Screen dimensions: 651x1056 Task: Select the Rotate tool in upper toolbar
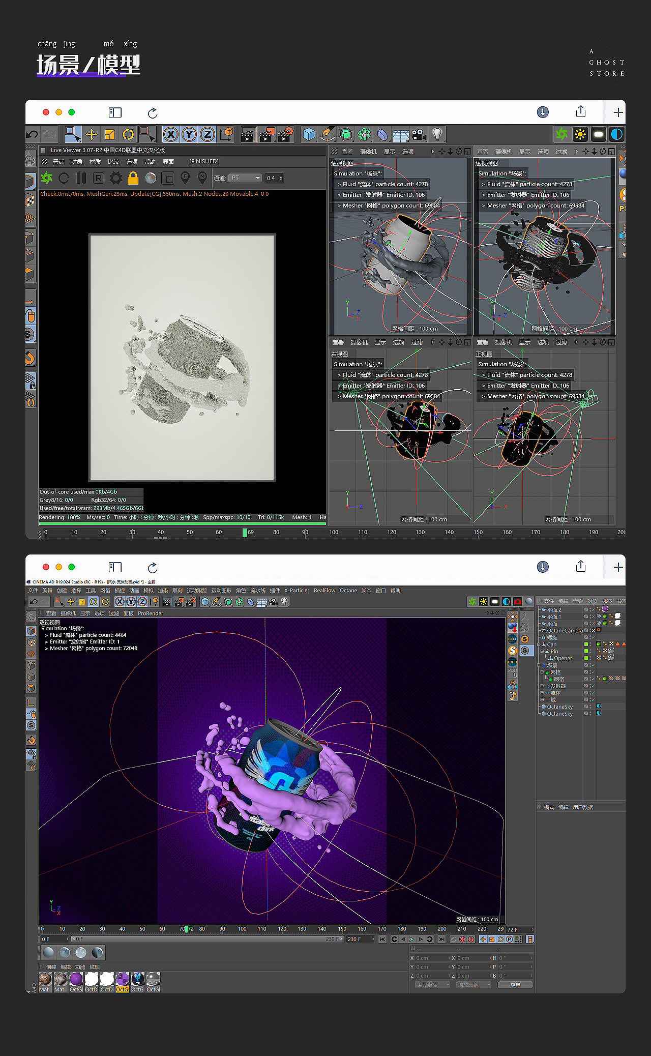click(x=128, y=135)
